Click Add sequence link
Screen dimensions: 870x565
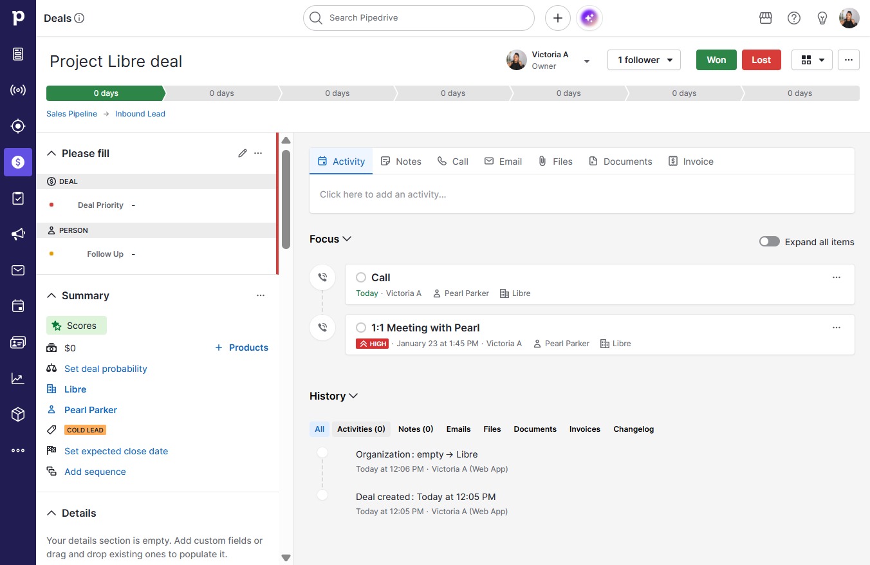click(x=95, y=472)
